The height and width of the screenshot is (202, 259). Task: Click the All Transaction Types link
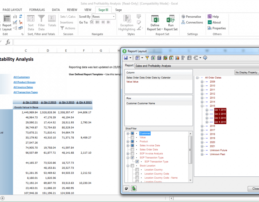(x=26, y=92)
